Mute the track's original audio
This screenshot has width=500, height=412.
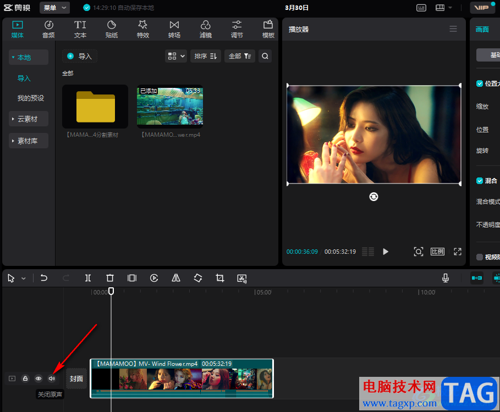[x=52, y=378]
